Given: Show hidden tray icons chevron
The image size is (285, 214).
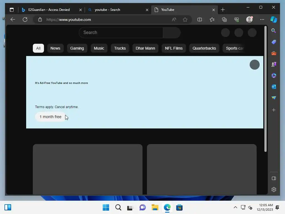Looking at the screenshot, I should coord(235,207).
